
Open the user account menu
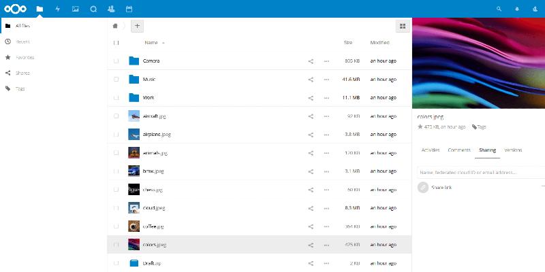pos(535,9)
